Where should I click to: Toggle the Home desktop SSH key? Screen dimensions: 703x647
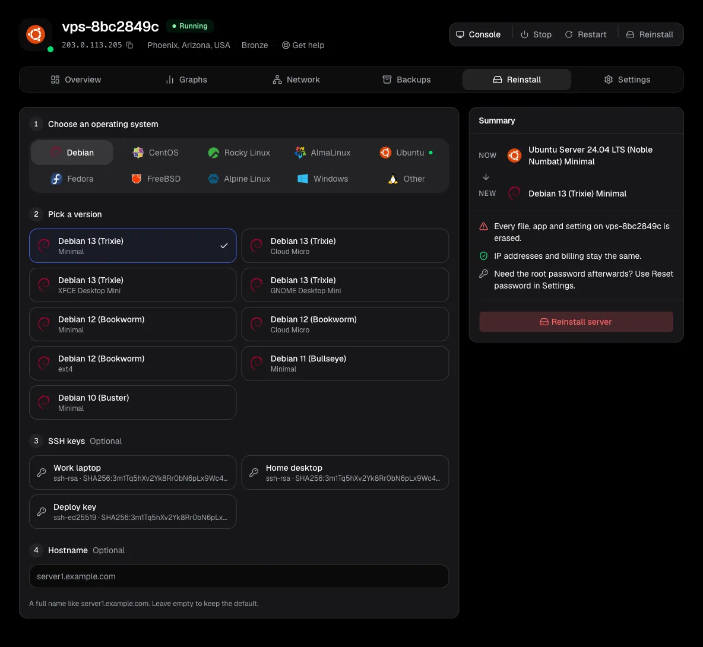[345, 472]
